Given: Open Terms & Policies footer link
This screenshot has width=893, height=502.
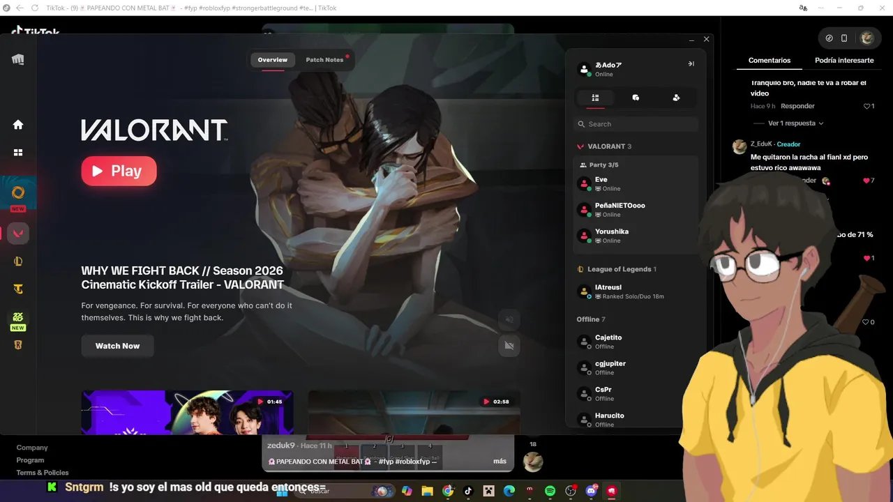Looking at the screenshot, I should click(x=43, y=473).
